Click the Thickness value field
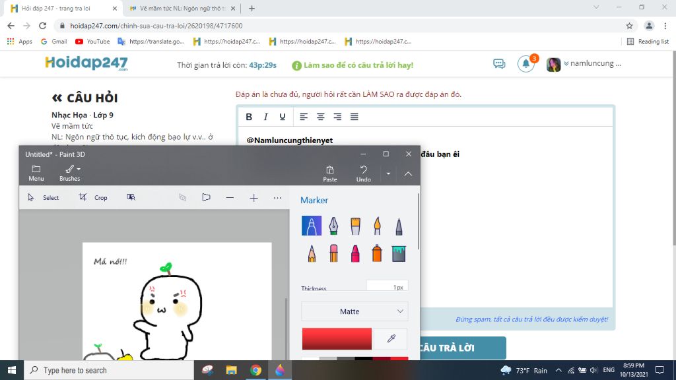 pos(387,286)
